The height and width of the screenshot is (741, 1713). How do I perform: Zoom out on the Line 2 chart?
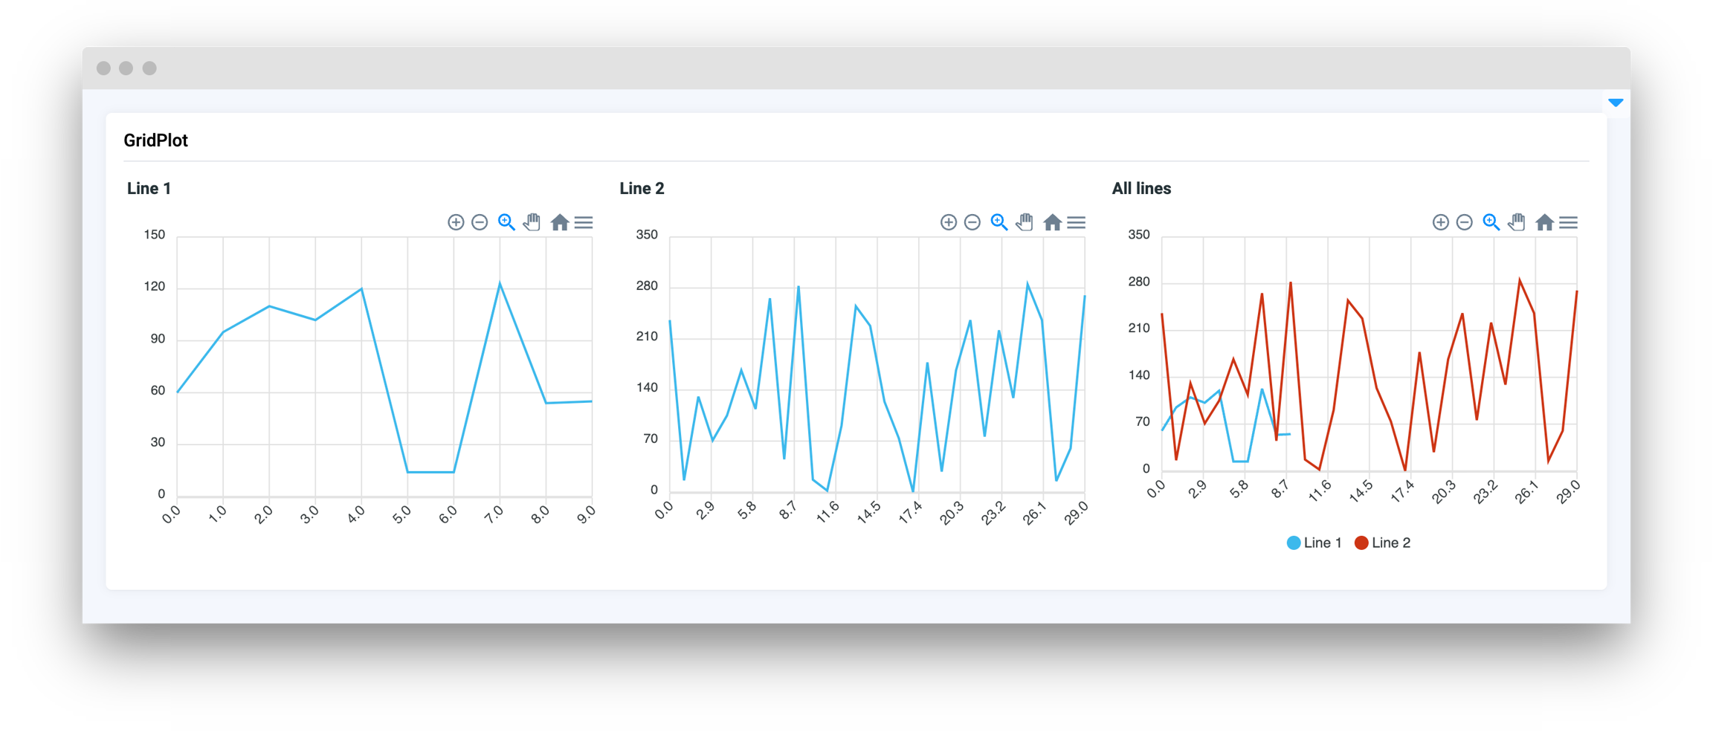972,222
